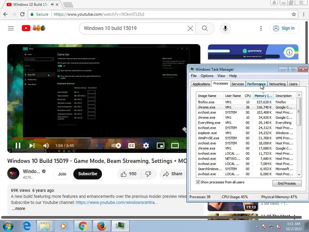The image size is (309, 232).
Task: Click Sign in button
Action: [284, 28]
